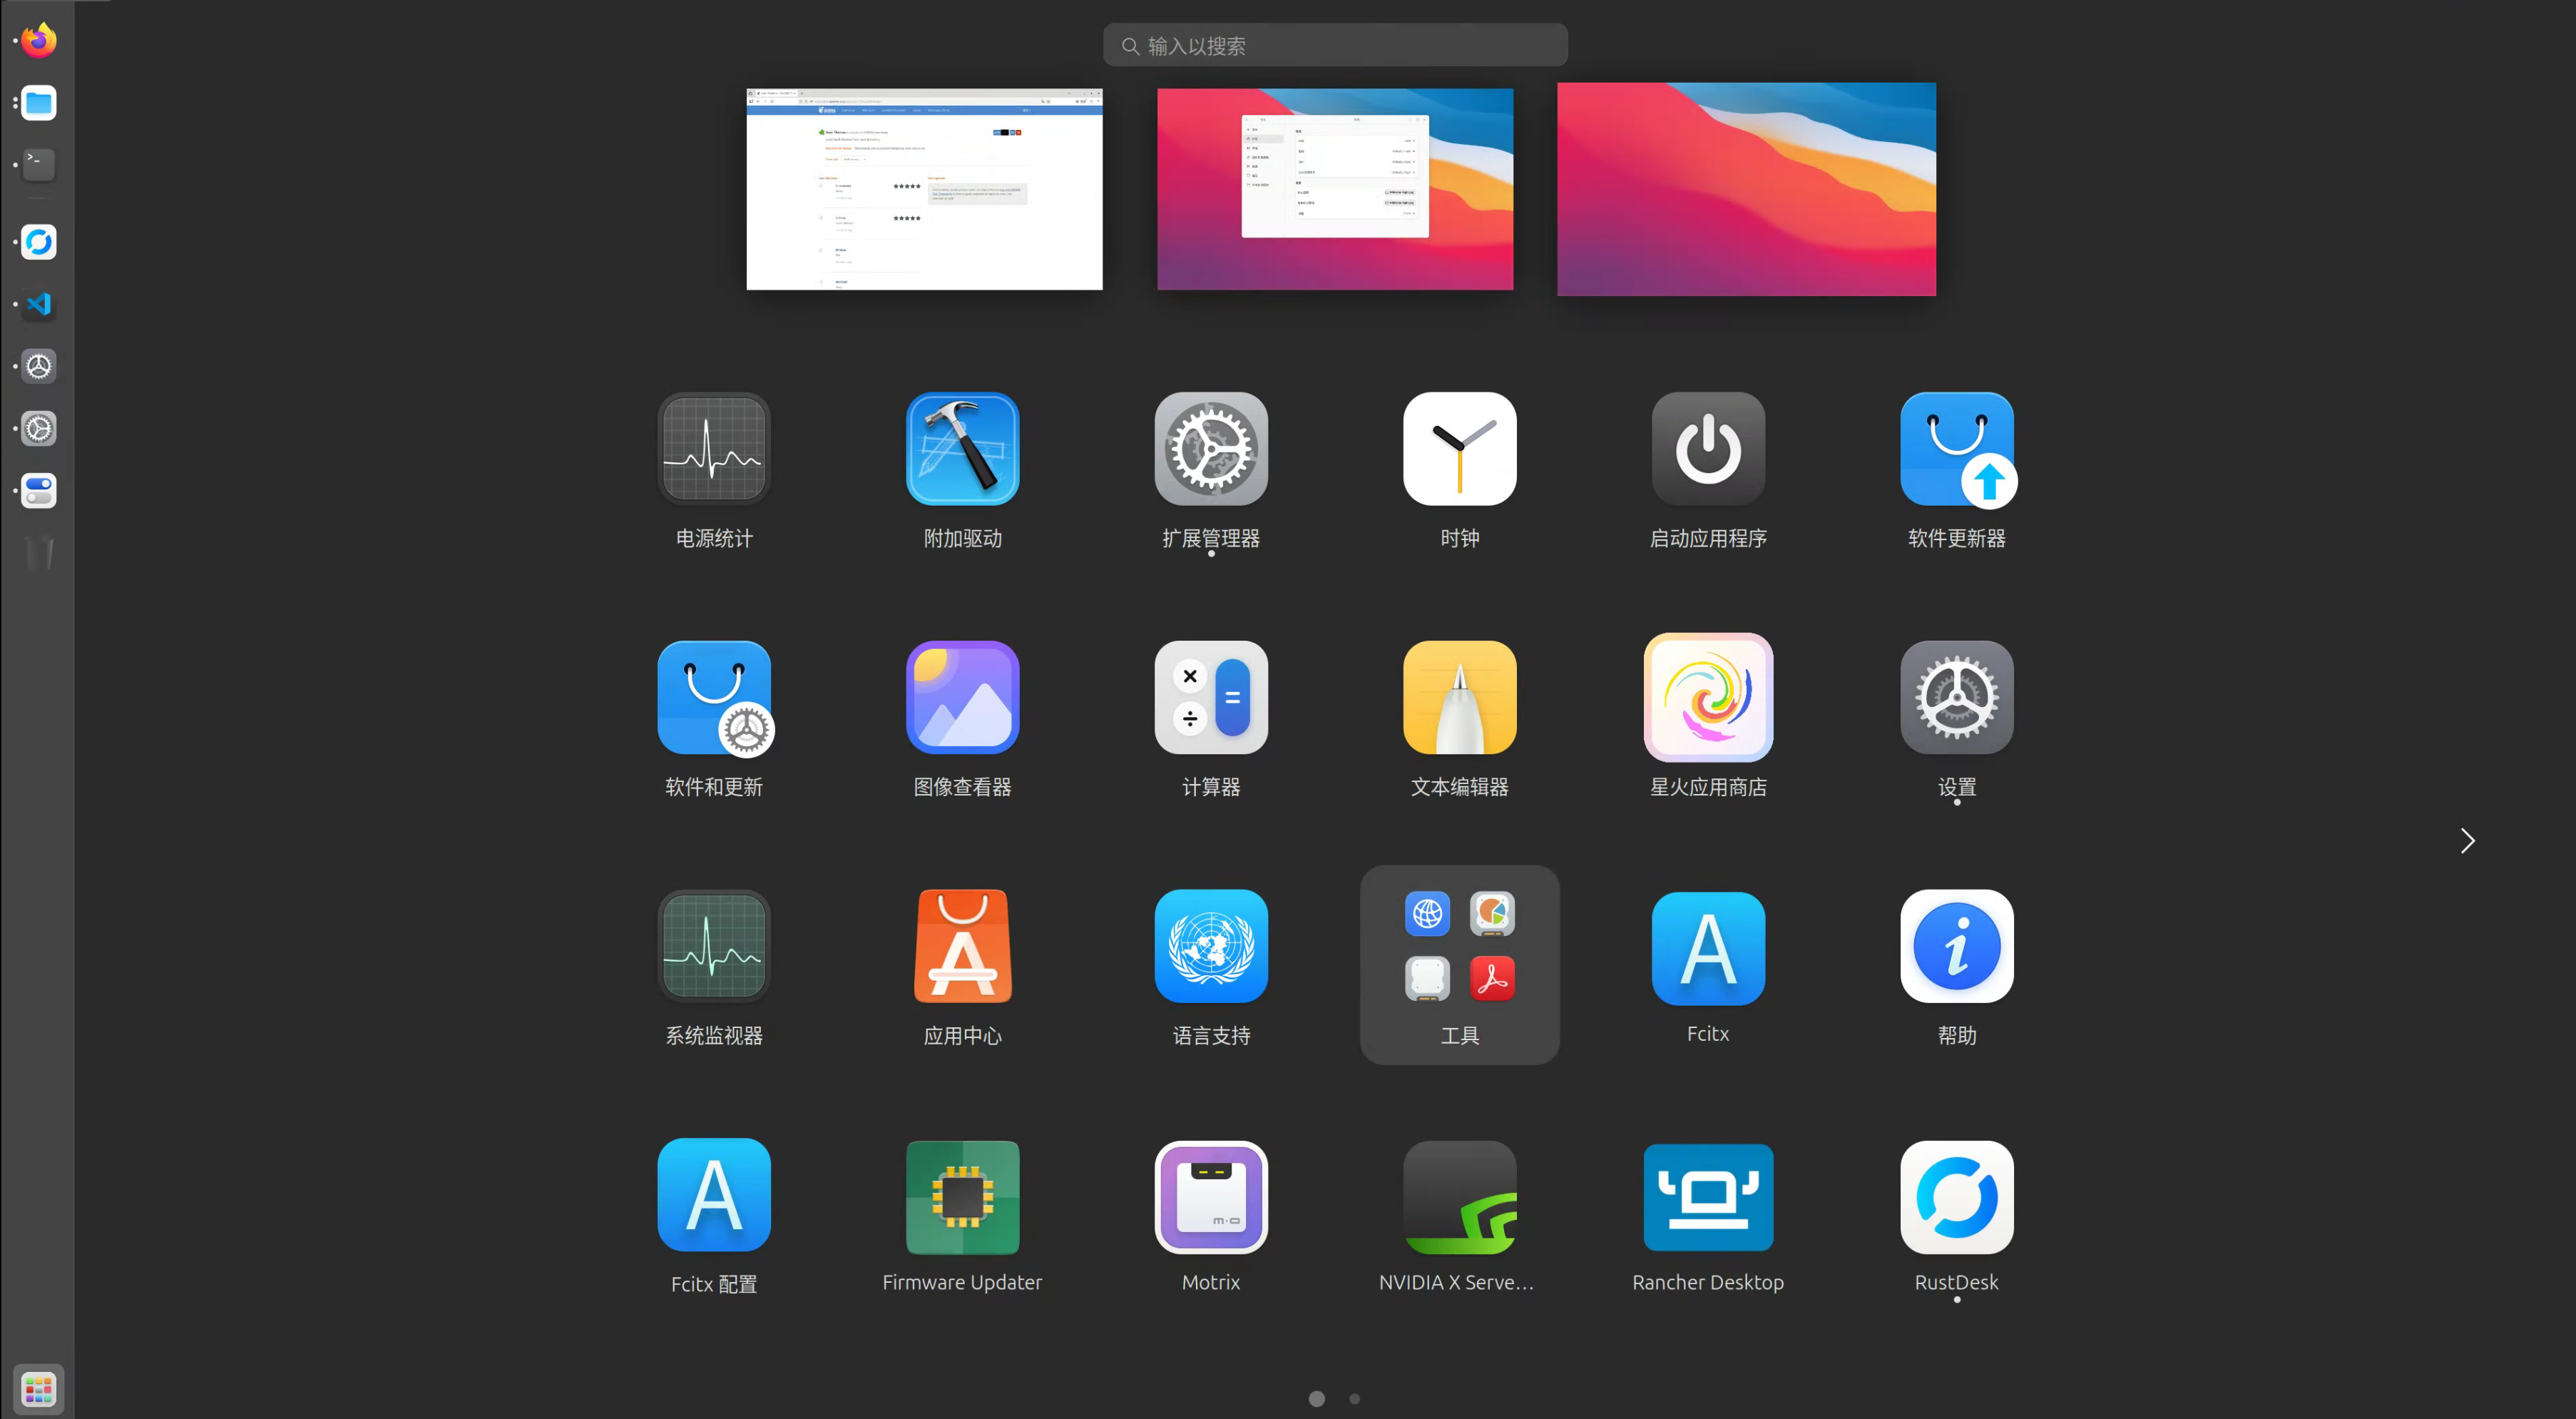
Task: Launch Rancher Desktop application
Action: tap(1707, 1196)
